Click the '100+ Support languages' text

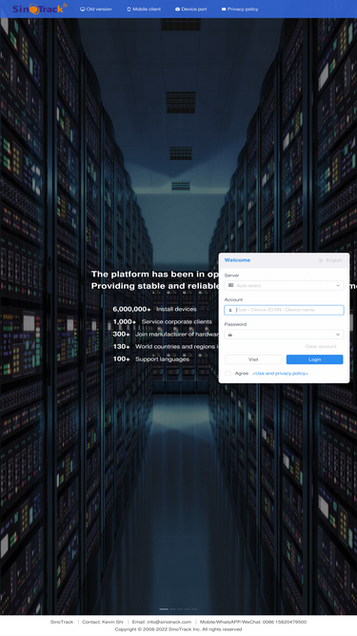(151, 359)
